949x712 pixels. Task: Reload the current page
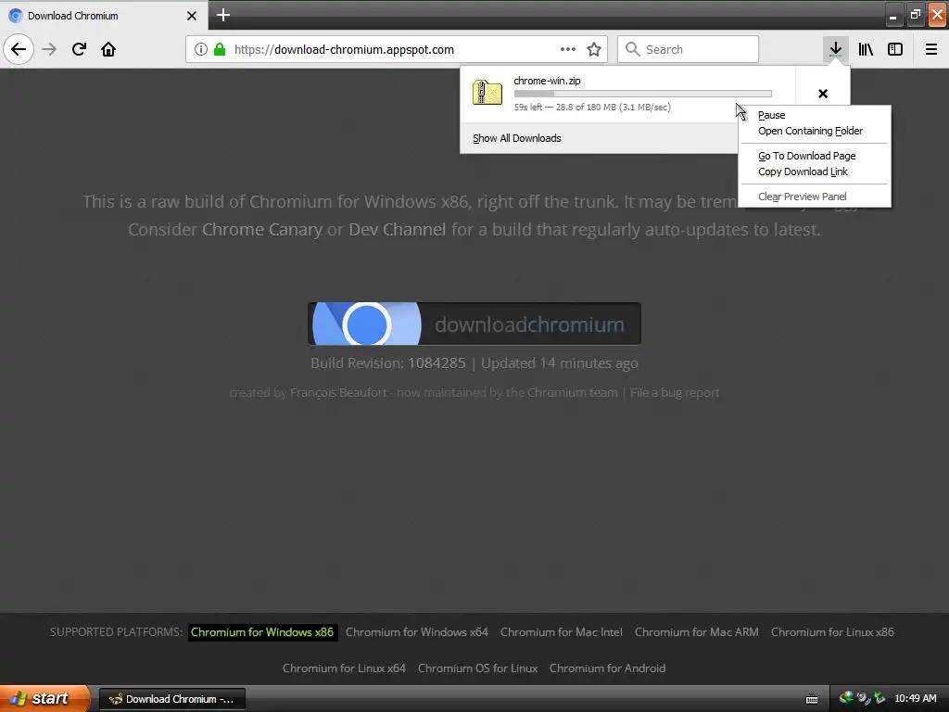[x=79, y=49]
